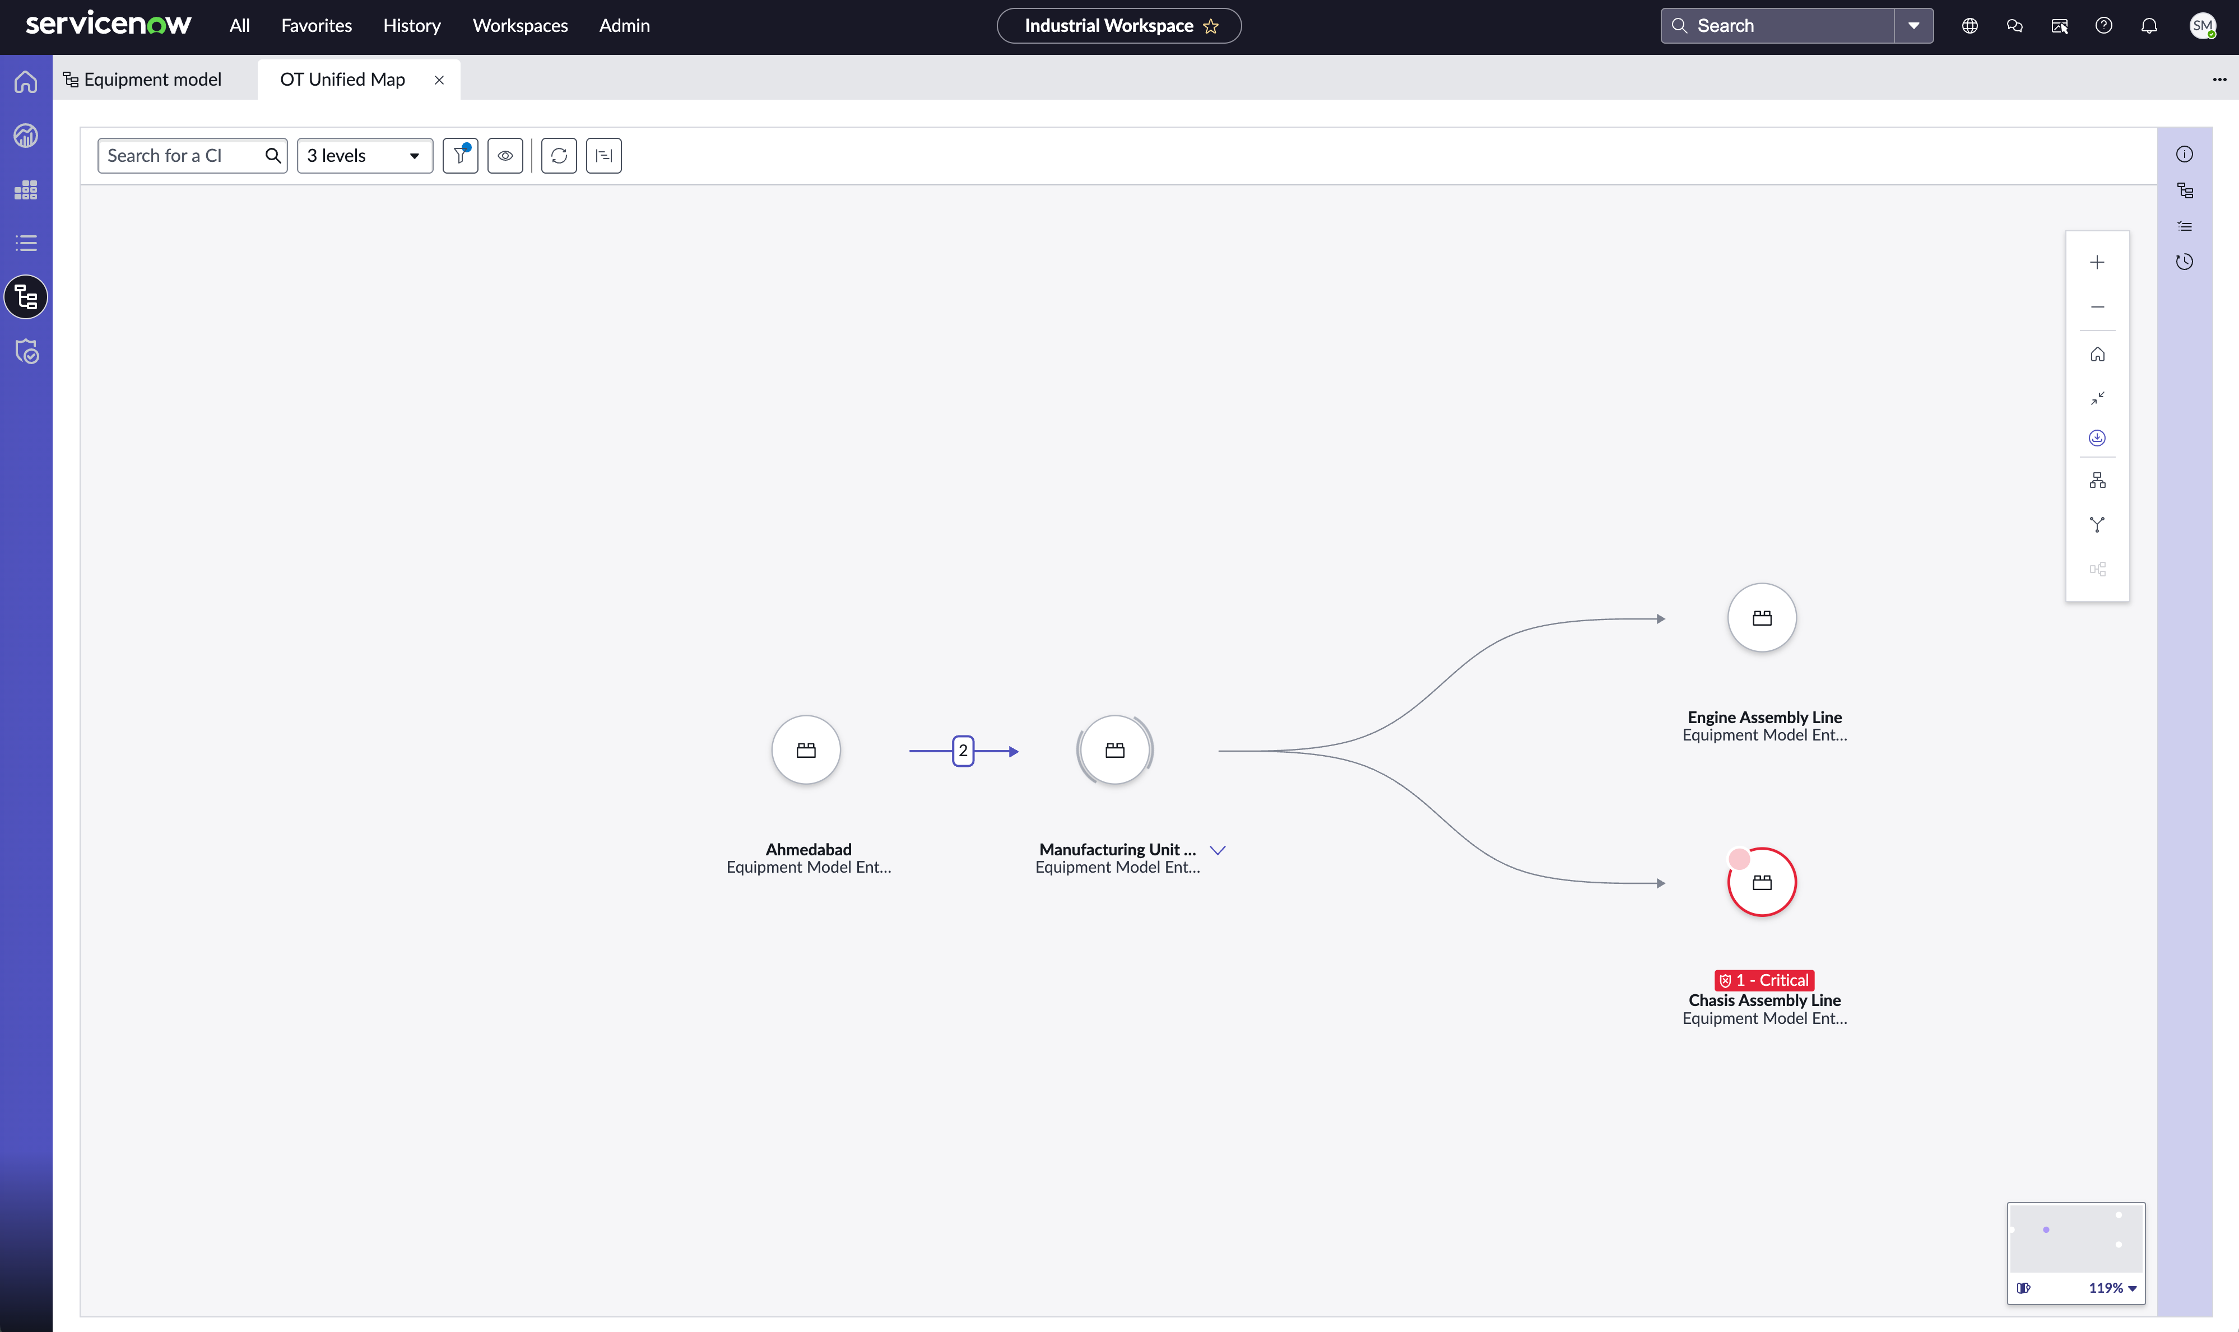Open the 119% zoom level dropdown
2239x1332 pixels.
[x=2112, y=1288]
